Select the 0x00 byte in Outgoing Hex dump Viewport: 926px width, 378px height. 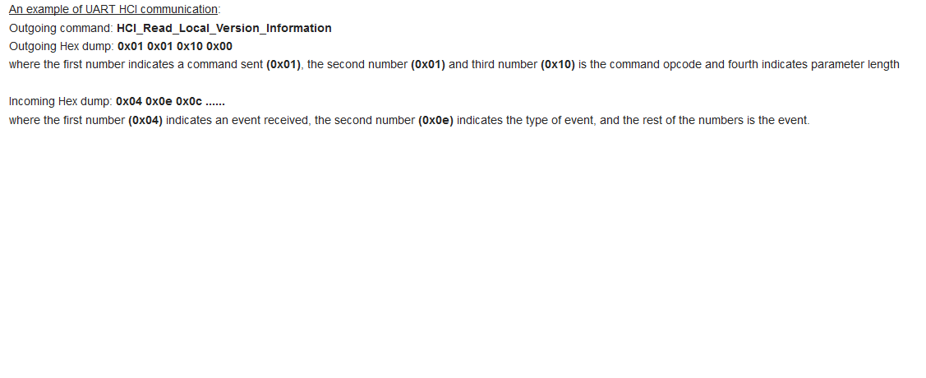click(x=219, y=46)
